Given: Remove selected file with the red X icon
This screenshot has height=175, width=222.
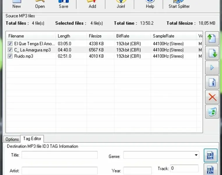Looking at the screenshot, I should click(212, 97).
